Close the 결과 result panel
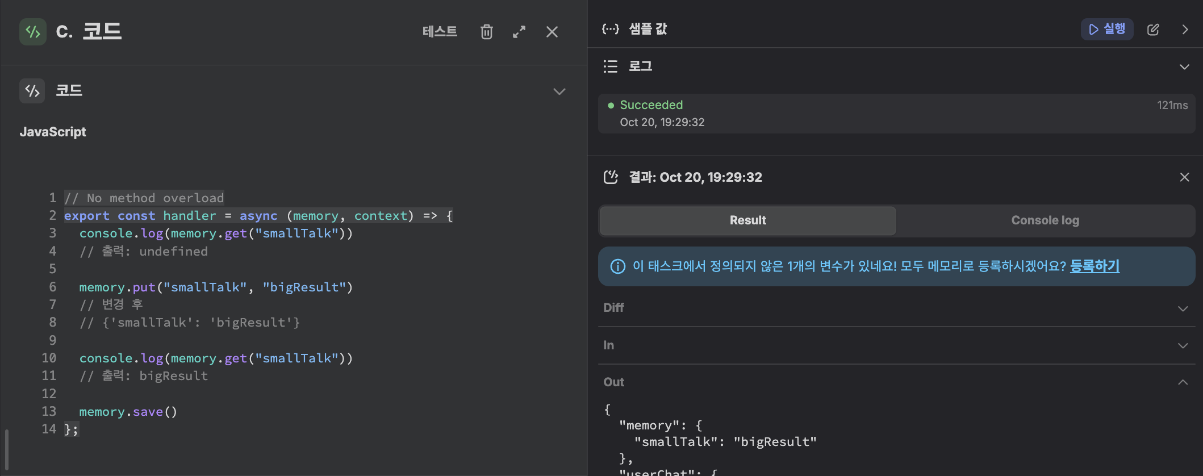 coord(1184,177)
